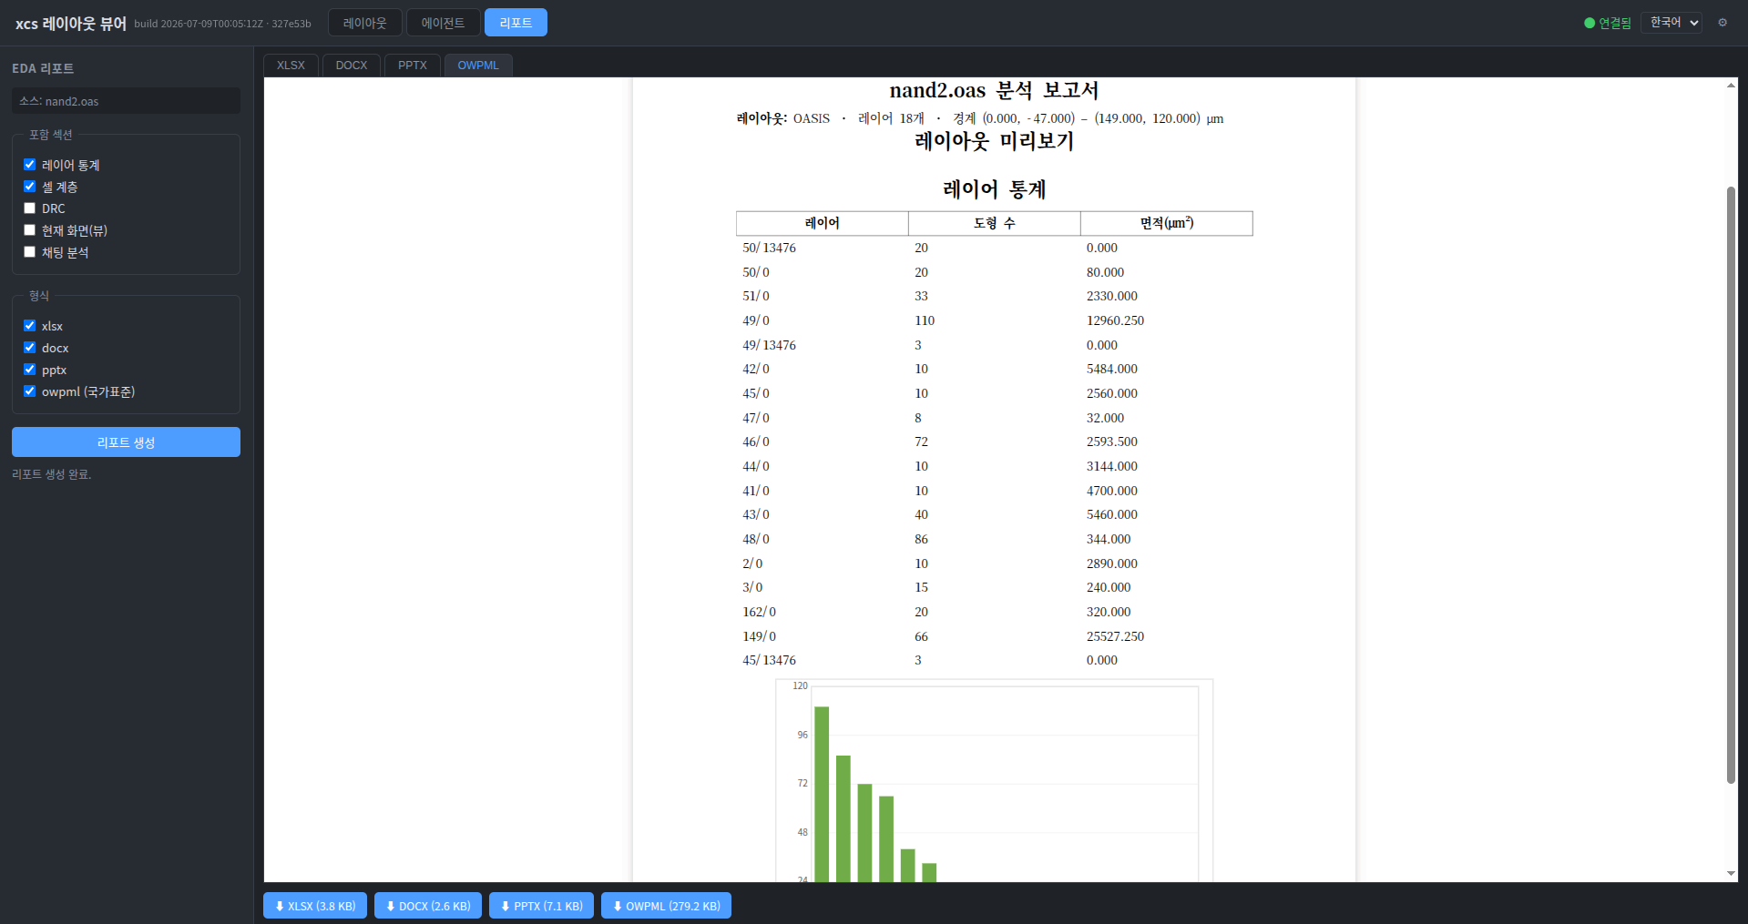Download the OWPML (279.2 KB) file
The image size is (1748, 924).
point(666,906)
